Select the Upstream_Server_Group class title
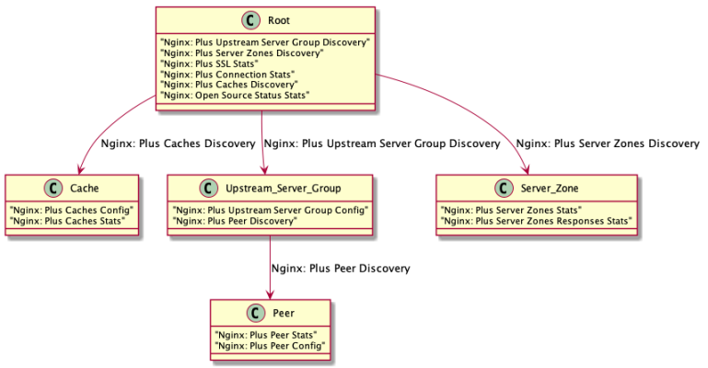The height and width of the screenshot is (368, 708). click(x=283, y=189)
